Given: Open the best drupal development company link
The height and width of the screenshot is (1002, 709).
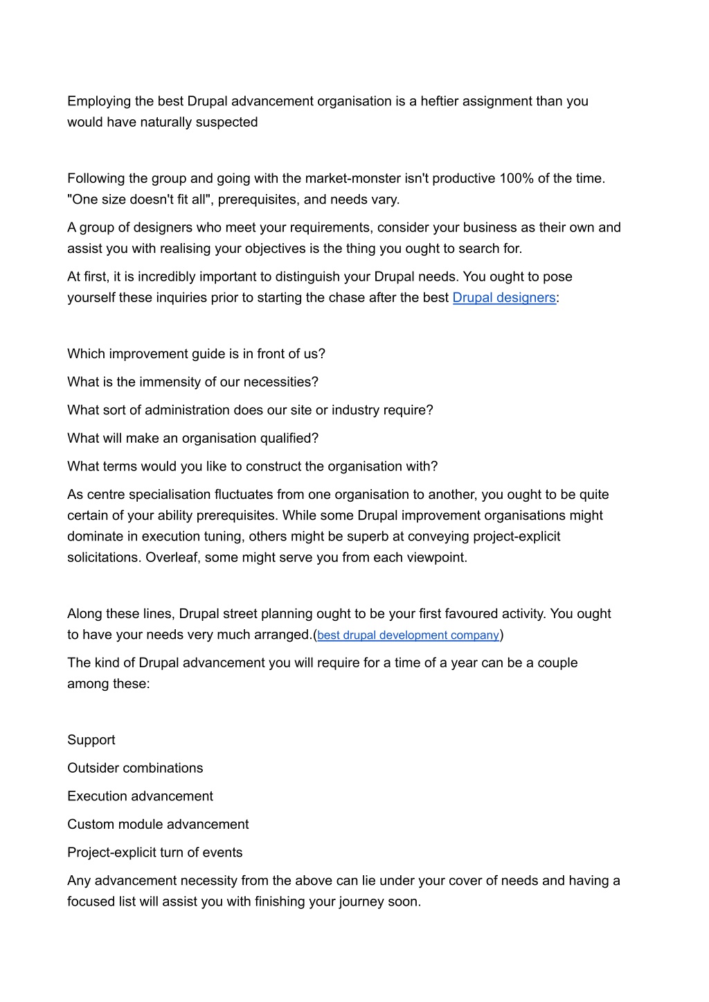Looking at the screenshot, I should 408,635.
